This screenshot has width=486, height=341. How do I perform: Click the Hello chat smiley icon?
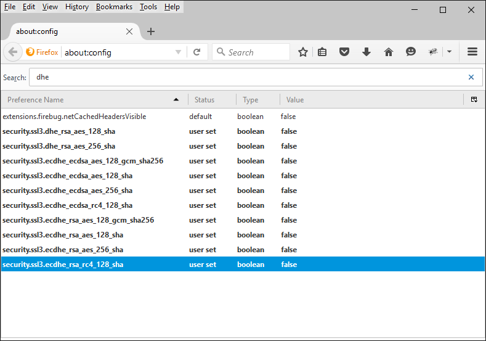point(411,52)
